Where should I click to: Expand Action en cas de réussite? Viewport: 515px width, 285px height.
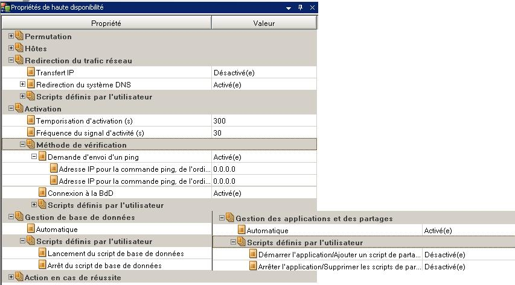11,277
